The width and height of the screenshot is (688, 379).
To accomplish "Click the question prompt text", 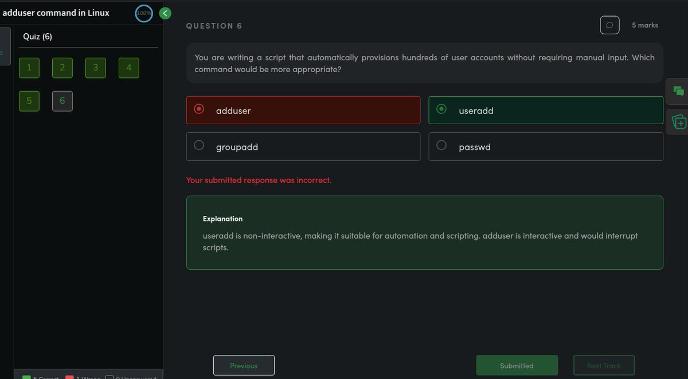I will pos(424,63).
